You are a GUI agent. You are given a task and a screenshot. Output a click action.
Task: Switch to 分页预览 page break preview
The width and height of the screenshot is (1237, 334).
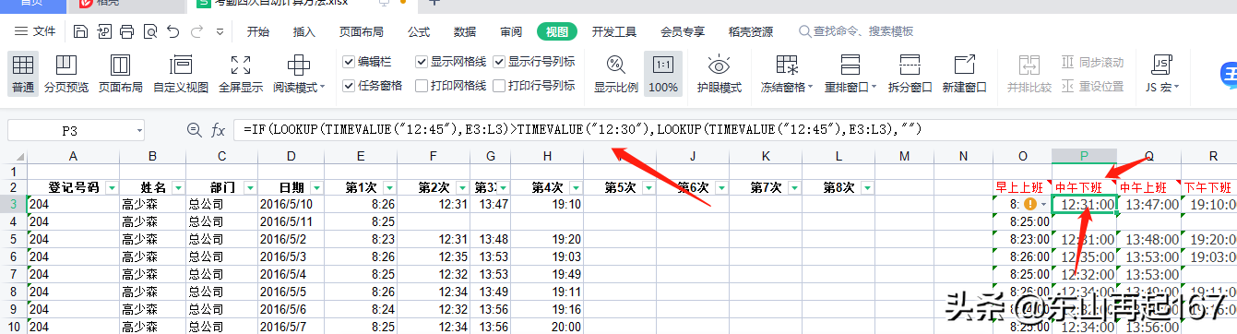[65, 74]
